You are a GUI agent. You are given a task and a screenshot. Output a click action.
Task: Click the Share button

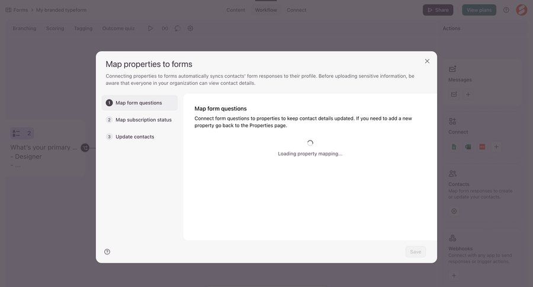click(x=438, y=10)
